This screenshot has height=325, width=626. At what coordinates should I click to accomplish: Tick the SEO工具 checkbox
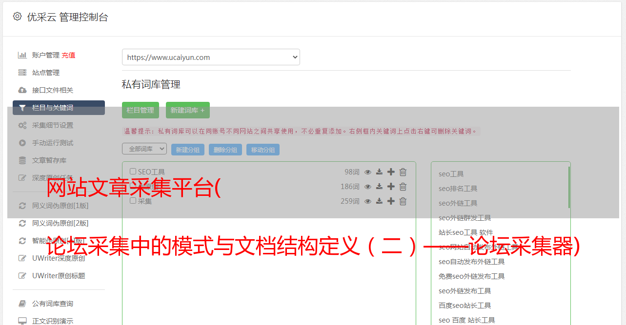point(133,172)
